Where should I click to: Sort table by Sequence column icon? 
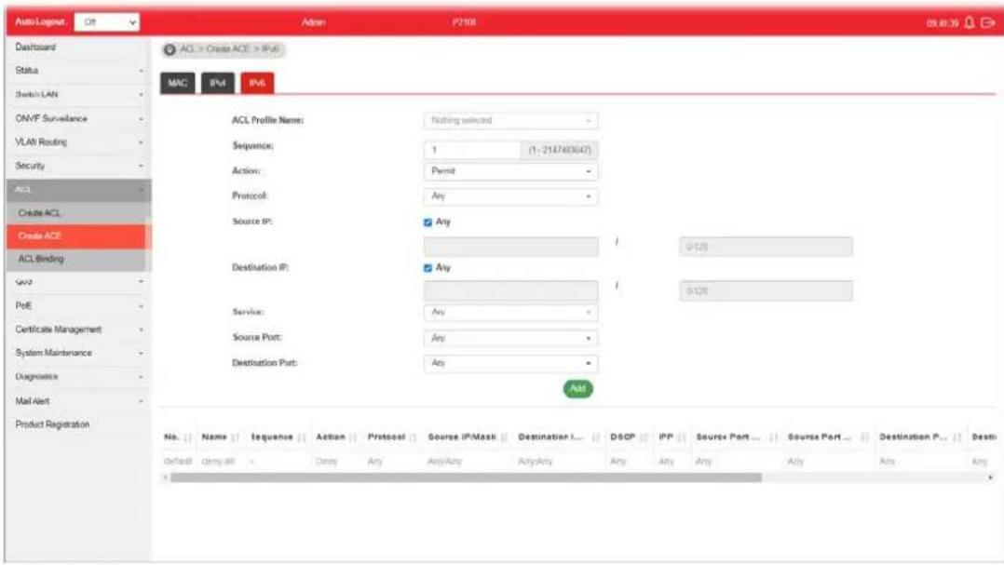(x=302, y=437)
